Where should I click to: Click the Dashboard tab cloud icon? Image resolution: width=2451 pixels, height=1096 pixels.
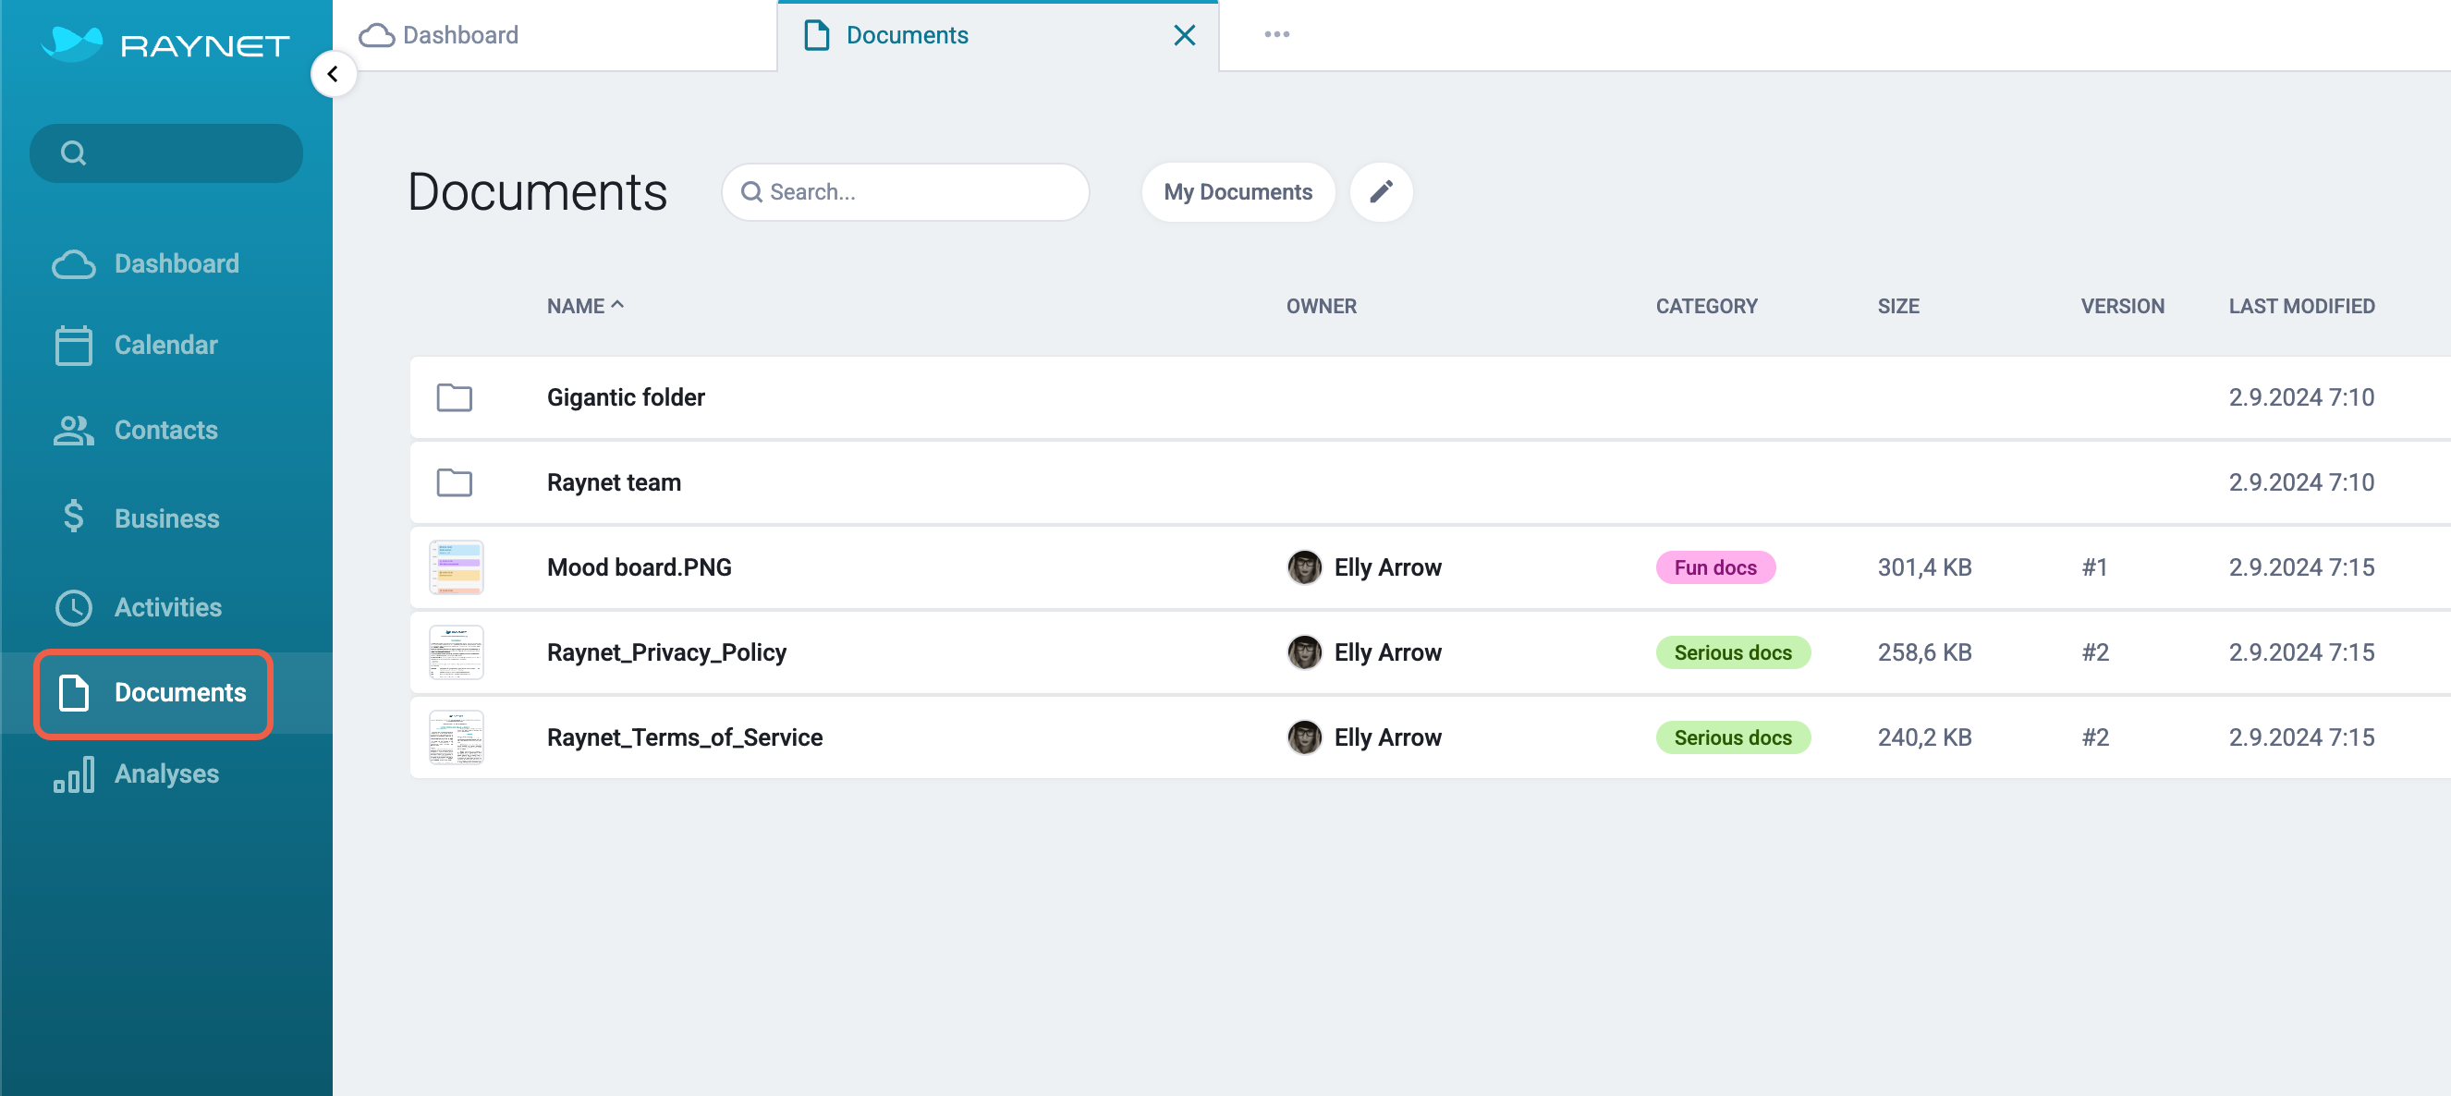click(376, 35)
